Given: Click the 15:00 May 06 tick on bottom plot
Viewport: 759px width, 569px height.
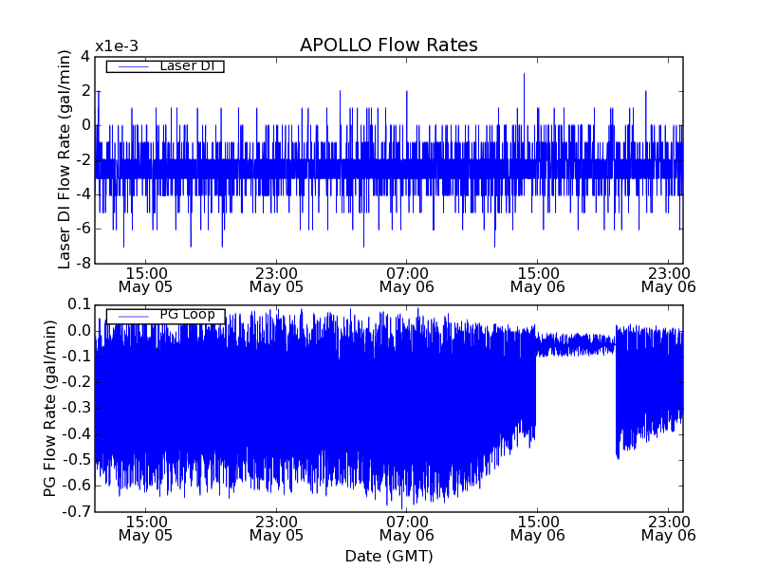Looking at the screenshot, I should pos(537,527).
